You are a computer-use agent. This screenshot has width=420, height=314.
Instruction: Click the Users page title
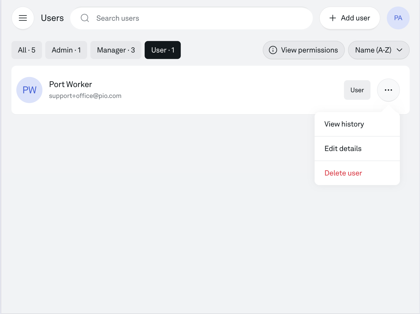[x=52, y=18]
